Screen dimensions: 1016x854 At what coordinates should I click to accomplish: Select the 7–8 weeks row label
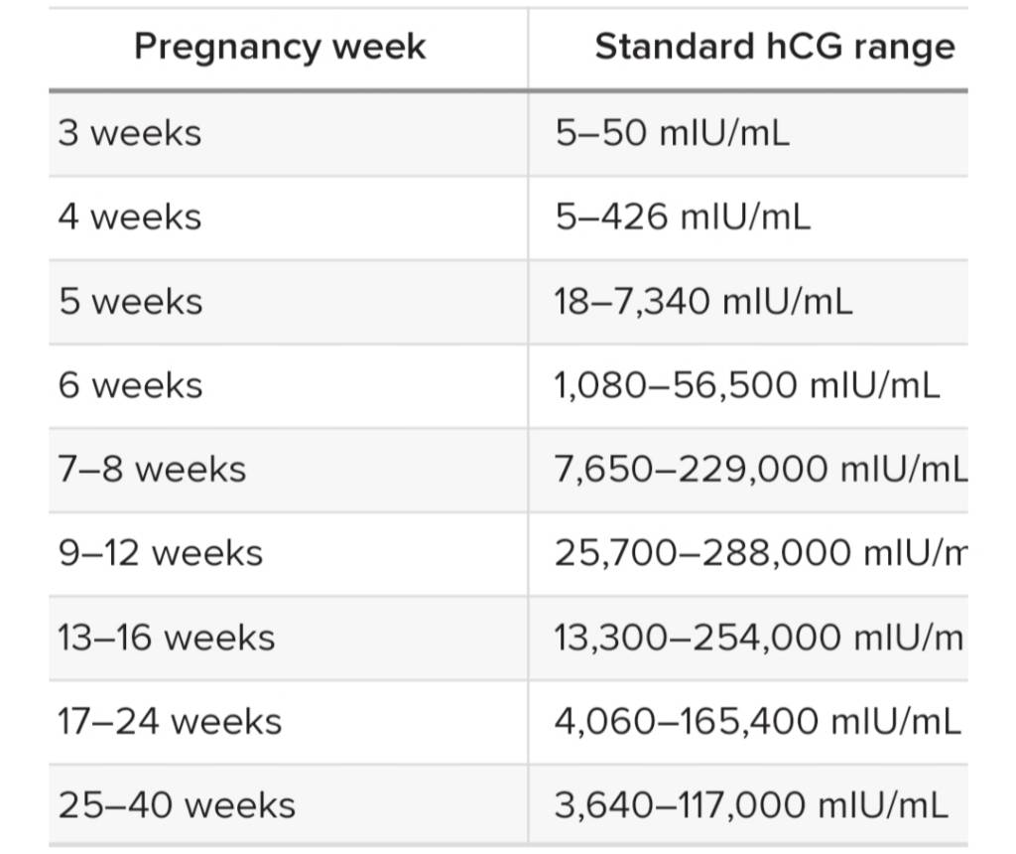click(x=152, y=469)
